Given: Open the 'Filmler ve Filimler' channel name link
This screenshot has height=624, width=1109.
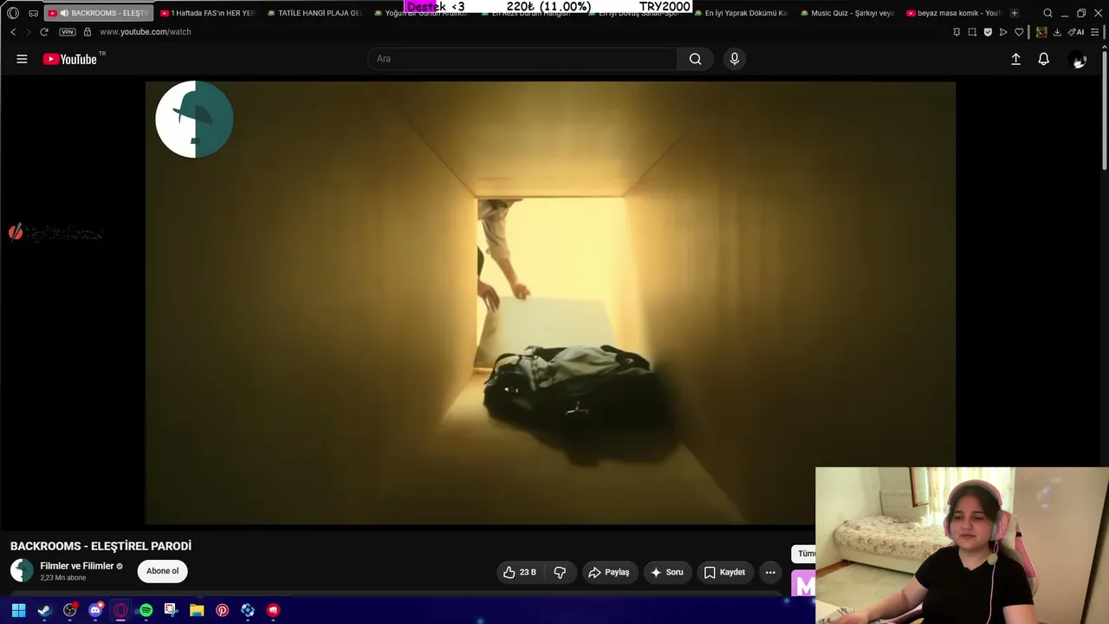Looking at the screenshot, I should click(x=77, y=566).
